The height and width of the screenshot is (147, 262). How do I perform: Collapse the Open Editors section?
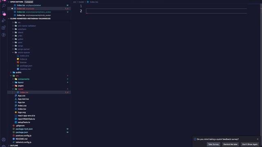pyautogui.click(x=9, y=2)
